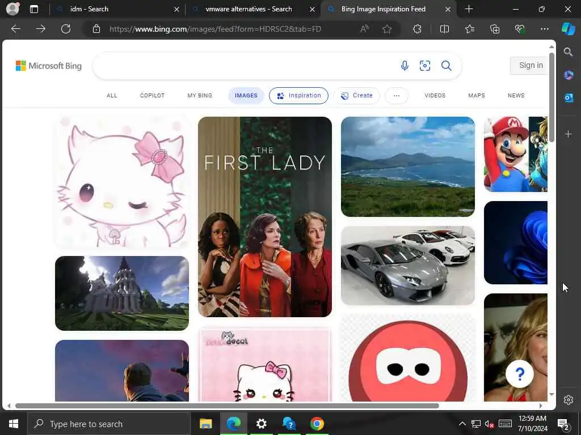Open Favorites list icon
Image resolution: width=581 pixels, height=435 pixels.
point(469,29)
